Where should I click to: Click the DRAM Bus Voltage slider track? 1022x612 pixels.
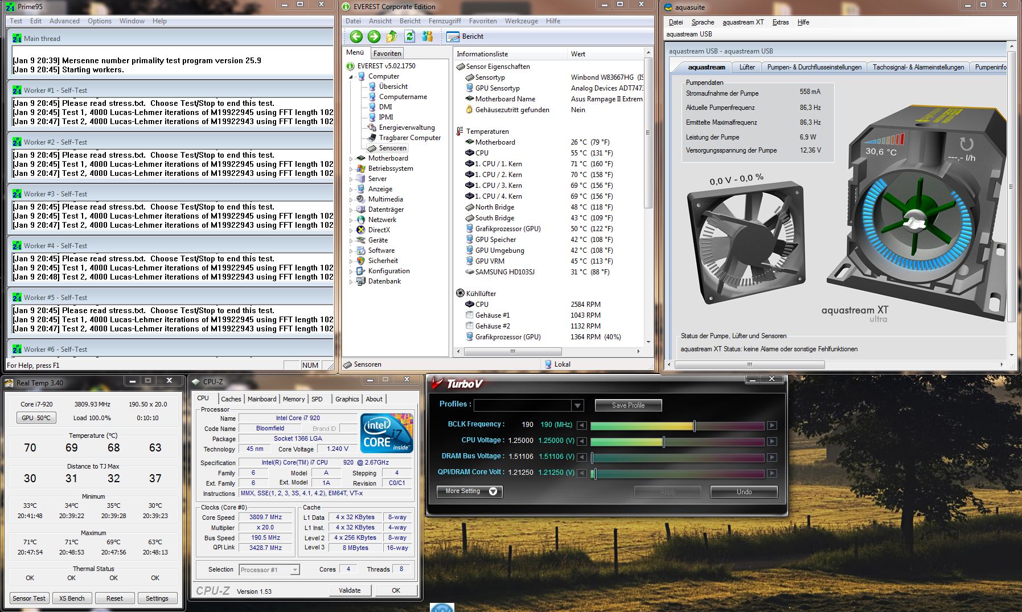pyautogui.click(x=678, y=457)
